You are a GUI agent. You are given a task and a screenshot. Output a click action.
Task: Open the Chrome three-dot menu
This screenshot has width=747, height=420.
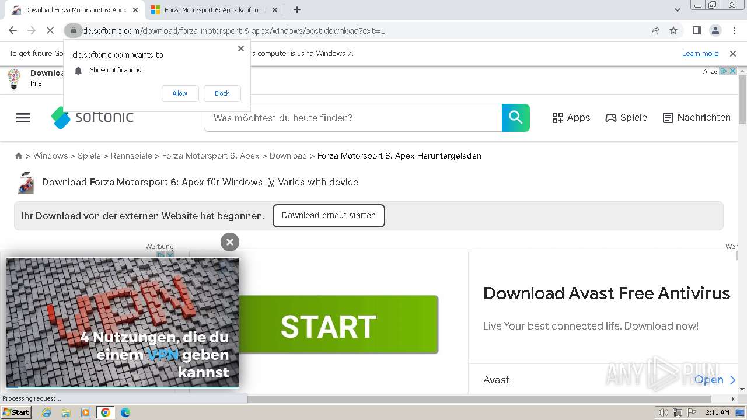pyautogui.click(x=734, y=31)
